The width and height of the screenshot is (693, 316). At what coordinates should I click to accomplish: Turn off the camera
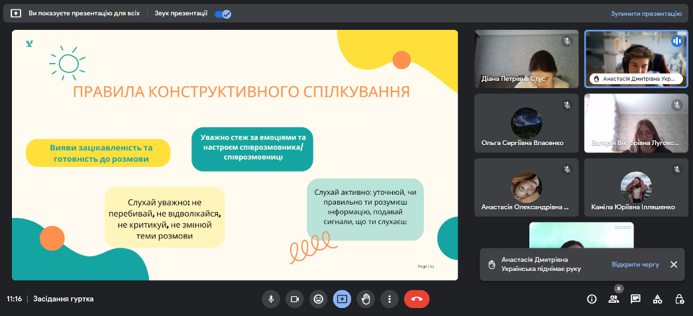(294, 299)
